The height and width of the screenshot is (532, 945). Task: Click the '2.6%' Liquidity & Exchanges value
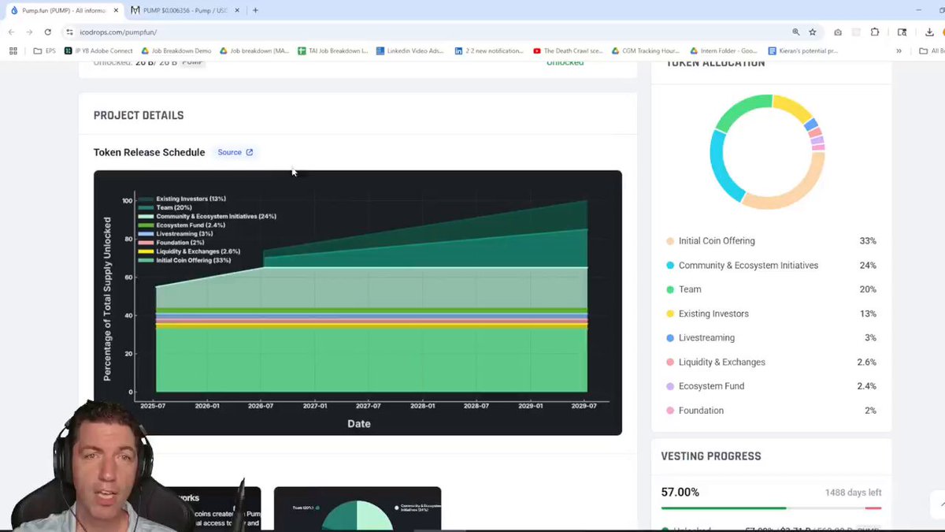click(x=866, y=363)
